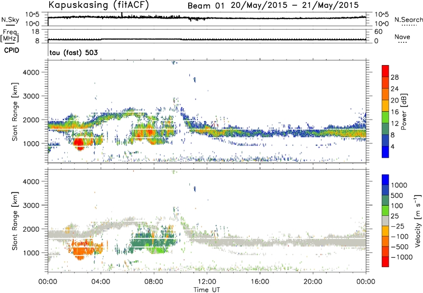
Task: Click the red bottom Velocity colorbar segment
Action: coord(385,262)
